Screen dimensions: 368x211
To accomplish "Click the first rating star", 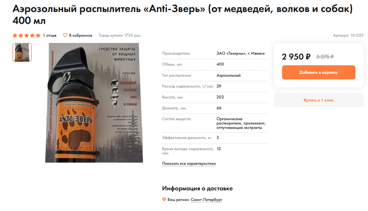I will pos(15,36).
